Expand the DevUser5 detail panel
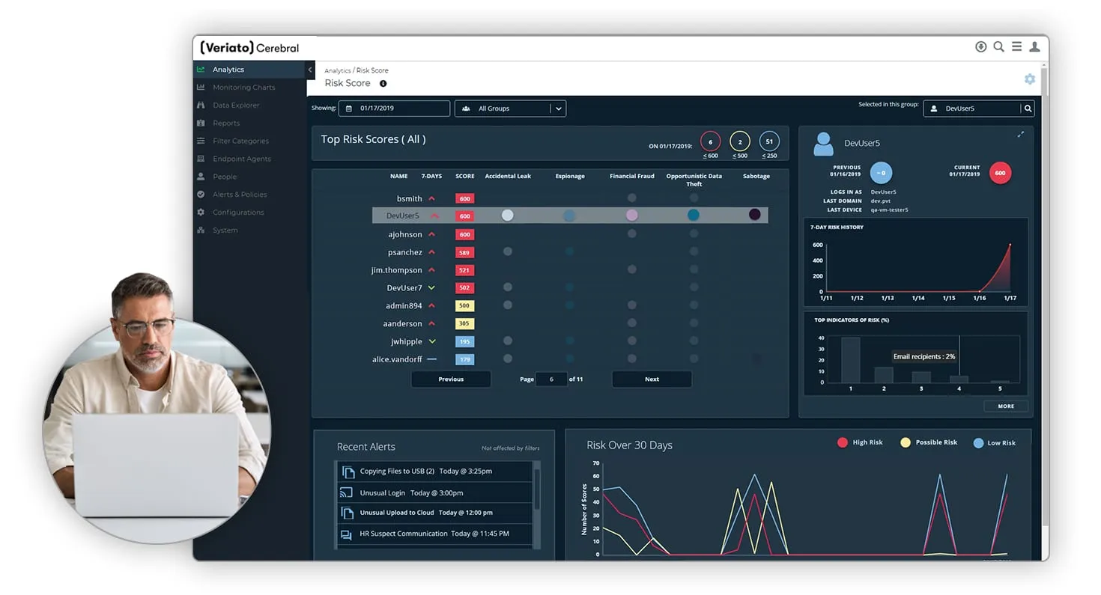 coord(1020,135)
